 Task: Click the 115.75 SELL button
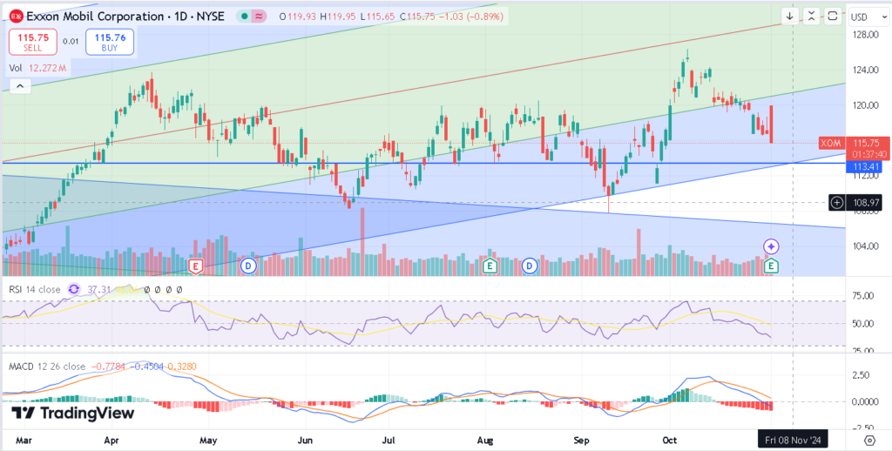[32, 42]
